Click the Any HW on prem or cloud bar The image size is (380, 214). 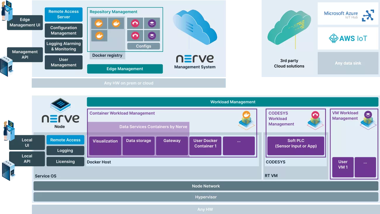click(129, 83)
